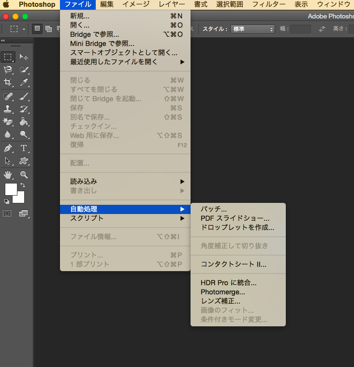Image resolution: width=354 pixels, height=367 pixels.
Task: Select the Custom Shape tool
Action: tap(24, 161)
